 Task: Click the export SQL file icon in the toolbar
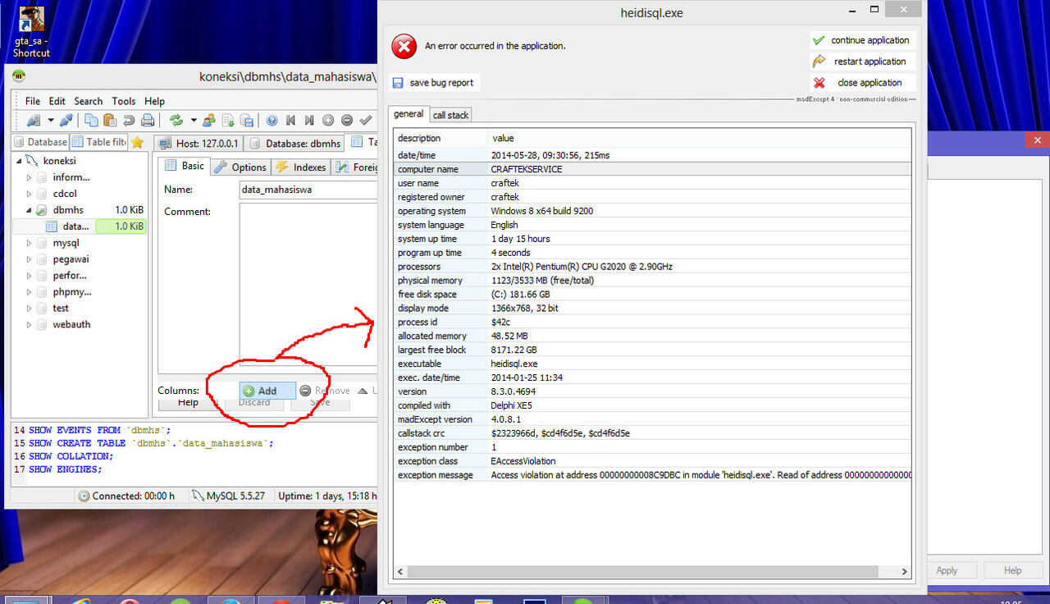(x=228, y=121)
